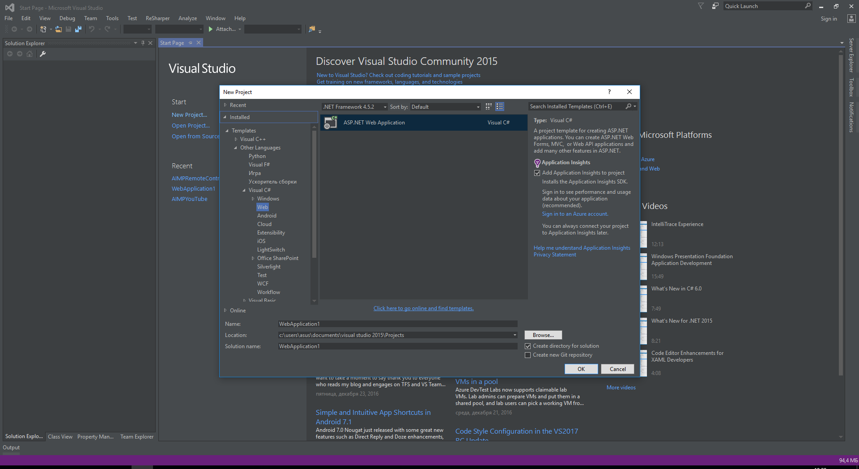Click Sign in to an Azure account link

[575, 214]
